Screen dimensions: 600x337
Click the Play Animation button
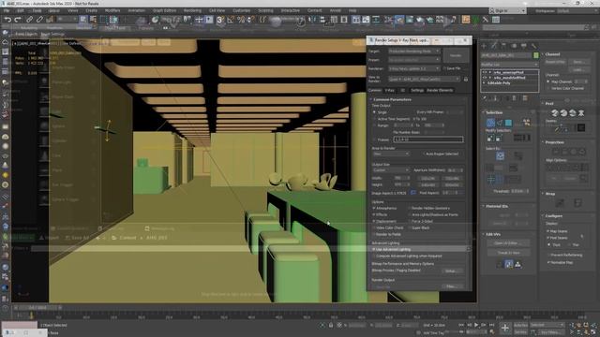476,325
